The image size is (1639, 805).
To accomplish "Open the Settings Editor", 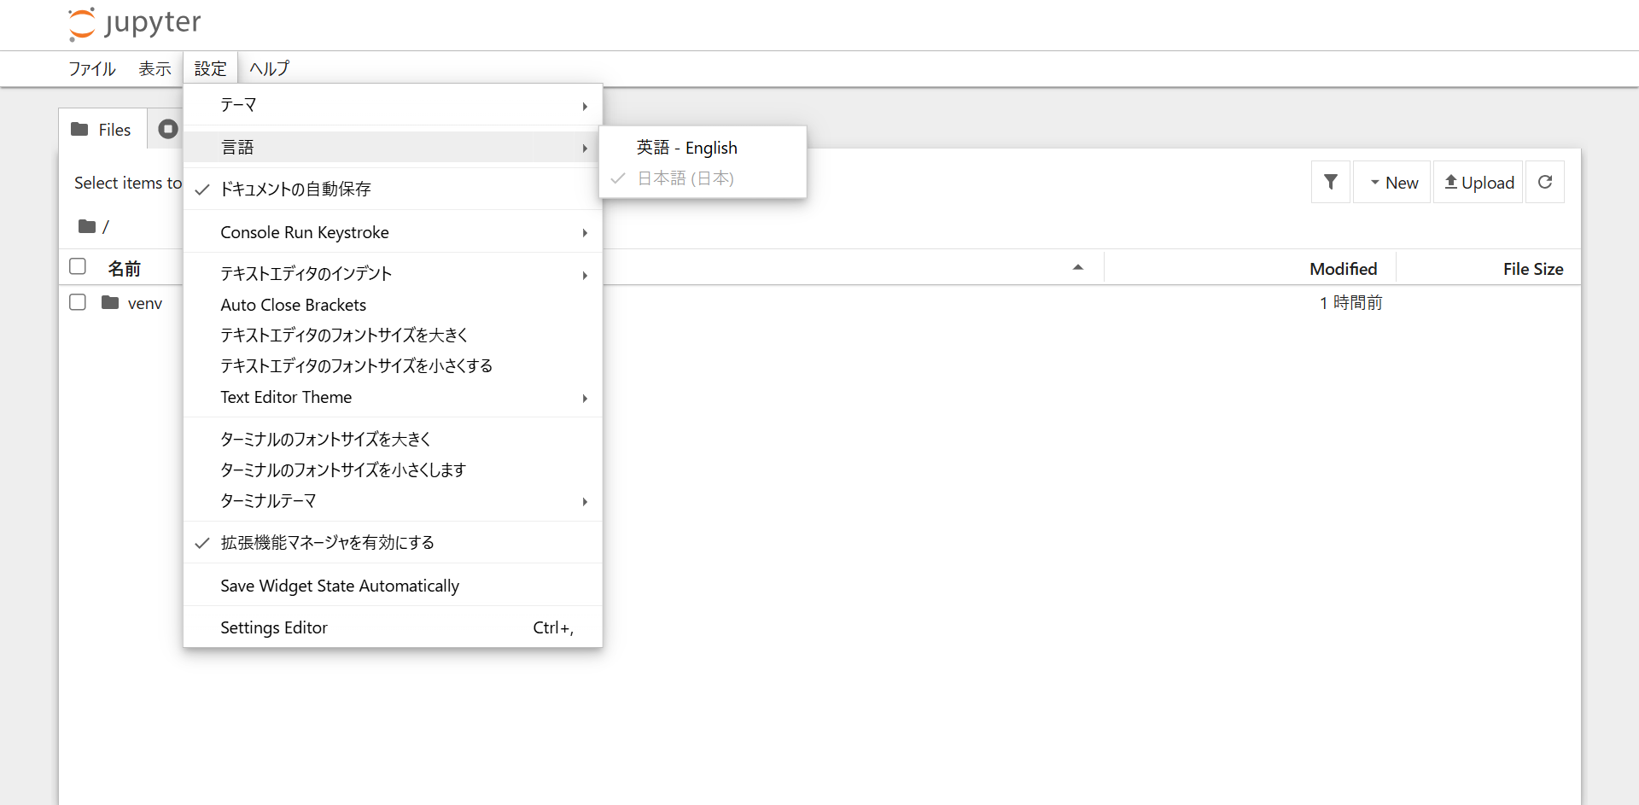I will click(273, 627).
